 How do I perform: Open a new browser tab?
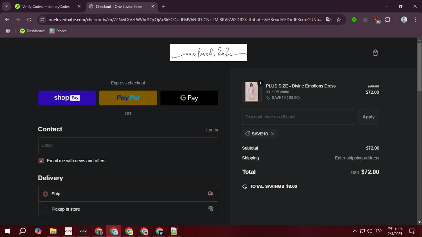164,6
